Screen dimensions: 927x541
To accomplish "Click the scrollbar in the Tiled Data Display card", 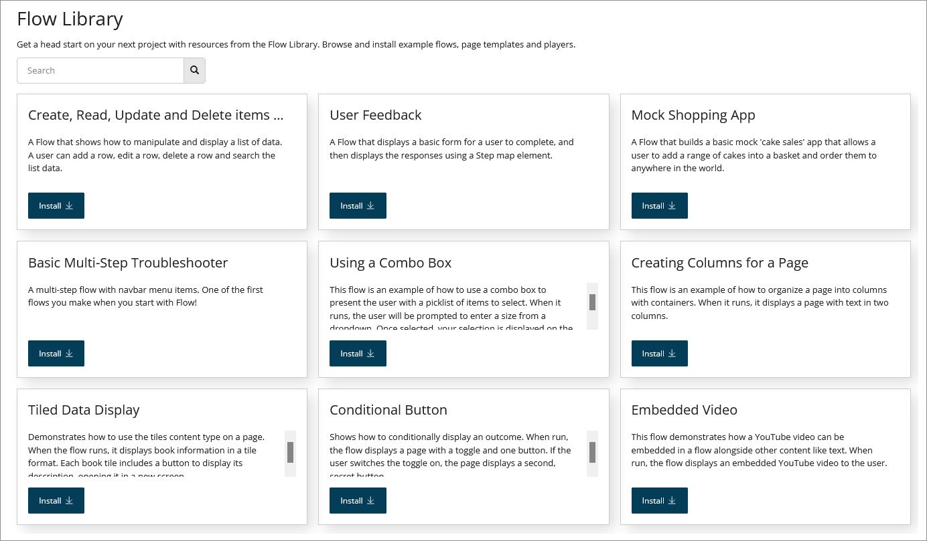I will 290,453.
